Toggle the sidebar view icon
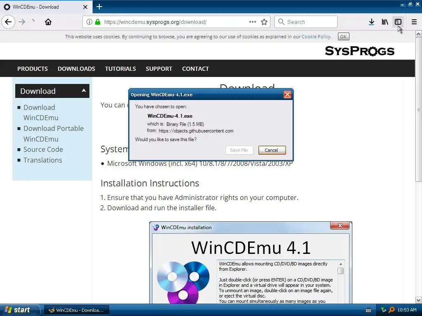Screen dimensions: 422x316 [x=398, y=22]
